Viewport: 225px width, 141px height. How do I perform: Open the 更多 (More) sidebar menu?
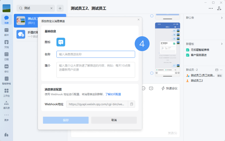[x=6, y=117]
